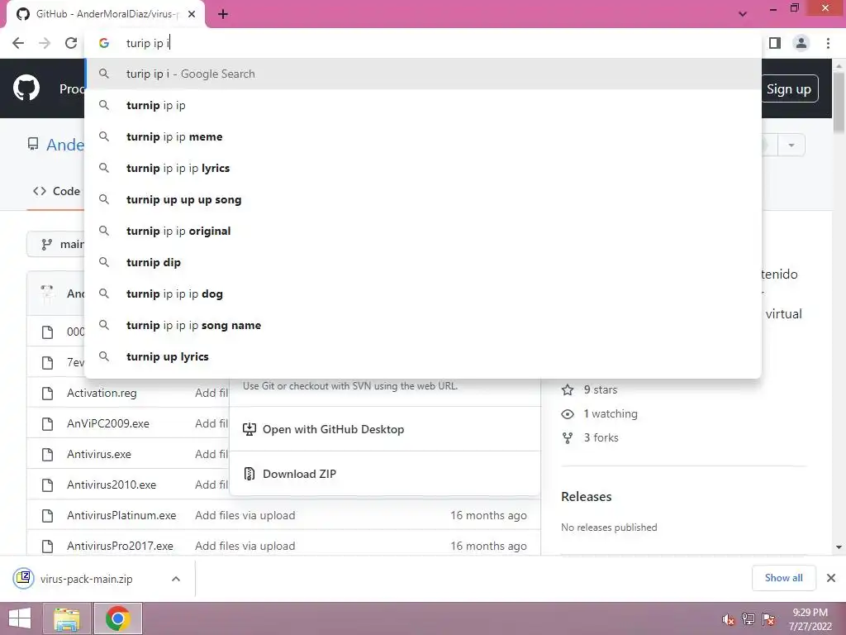Click the desktop icon beside Open with GitHub Desktop
Screen dimensions: 846x635
point(249,429)
